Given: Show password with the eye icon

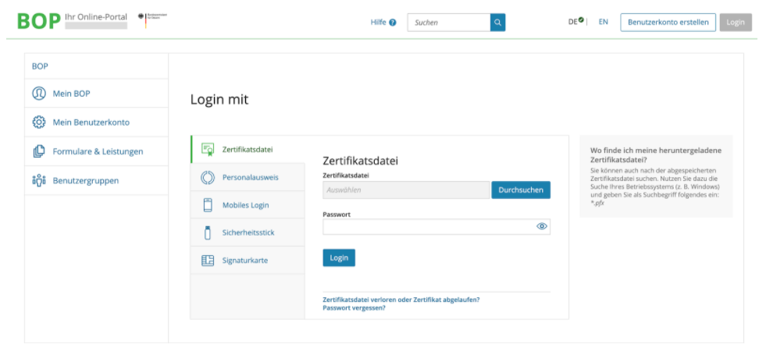Looking at the screenshot, I should 542,226.
